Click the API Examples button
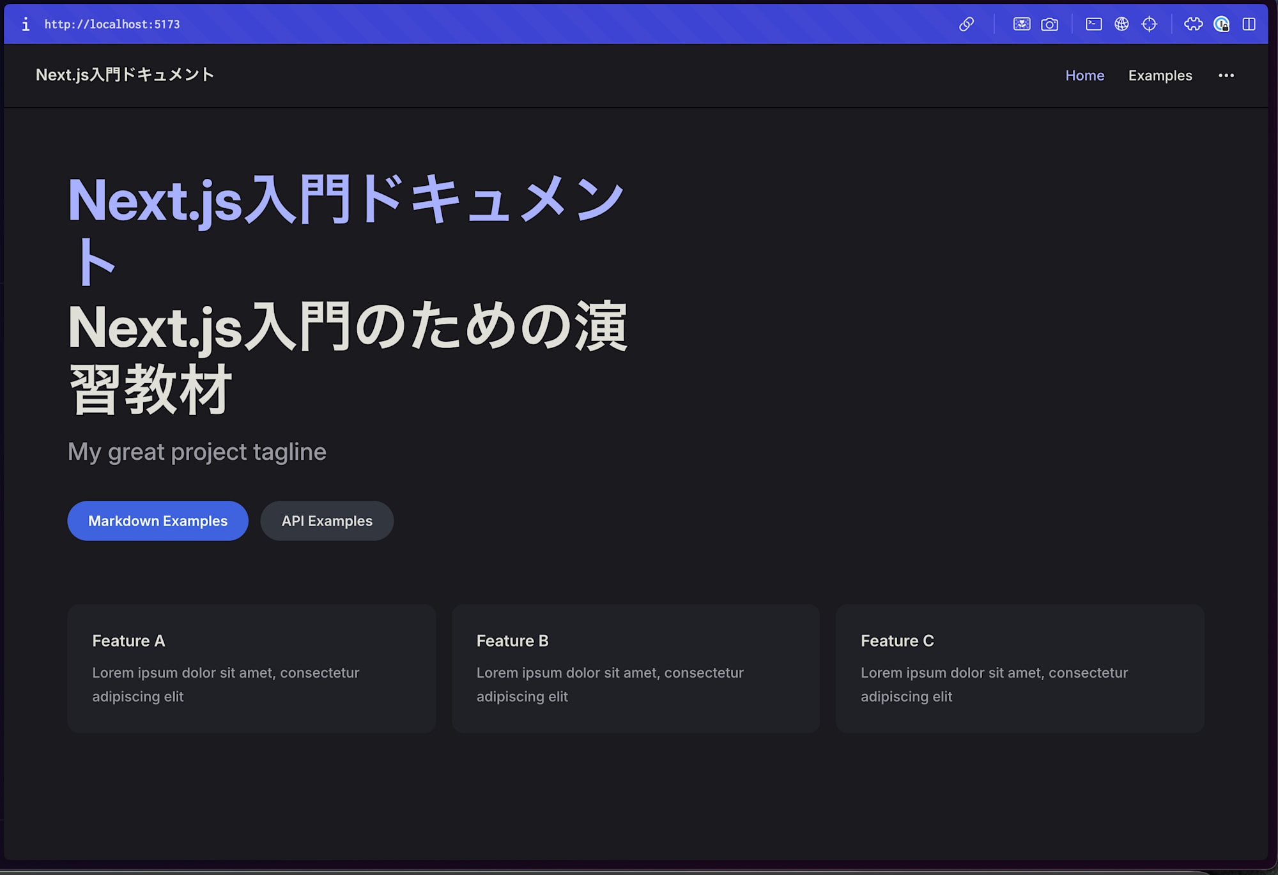This screenshot has height=875, width=1278. click(327, 521)
